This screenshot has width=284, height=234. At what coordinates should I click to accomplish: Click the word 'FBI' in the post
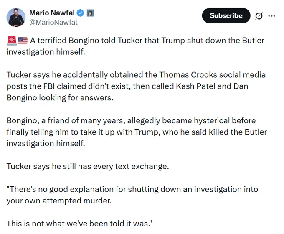coord(49,86)
